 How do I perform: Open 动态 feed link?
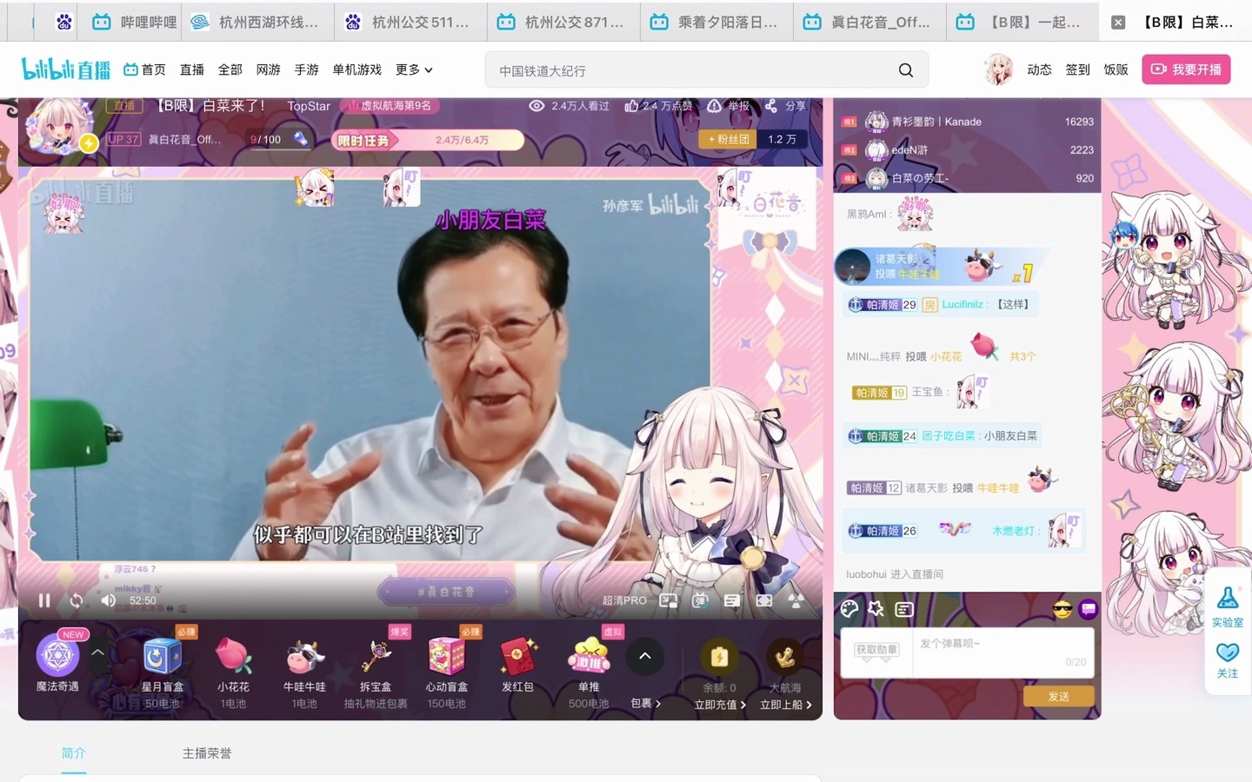(1039, 70)
